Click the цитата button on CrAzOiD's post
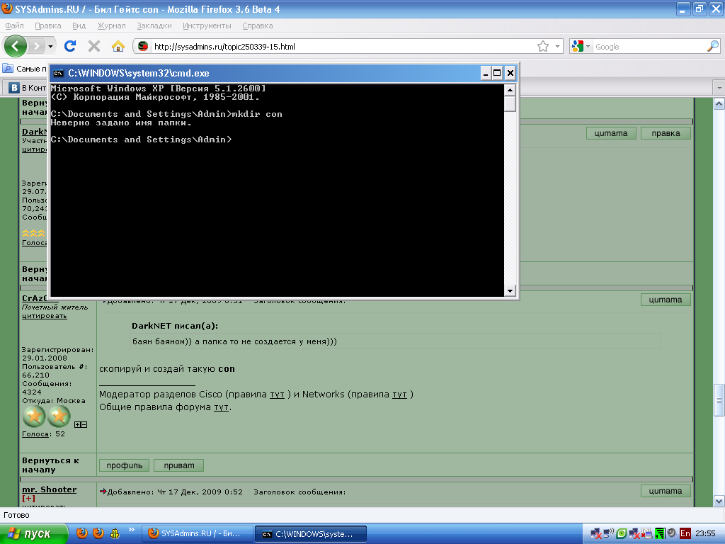The height and width of the screenshot is (544, 725). click(x=666, y=300)
